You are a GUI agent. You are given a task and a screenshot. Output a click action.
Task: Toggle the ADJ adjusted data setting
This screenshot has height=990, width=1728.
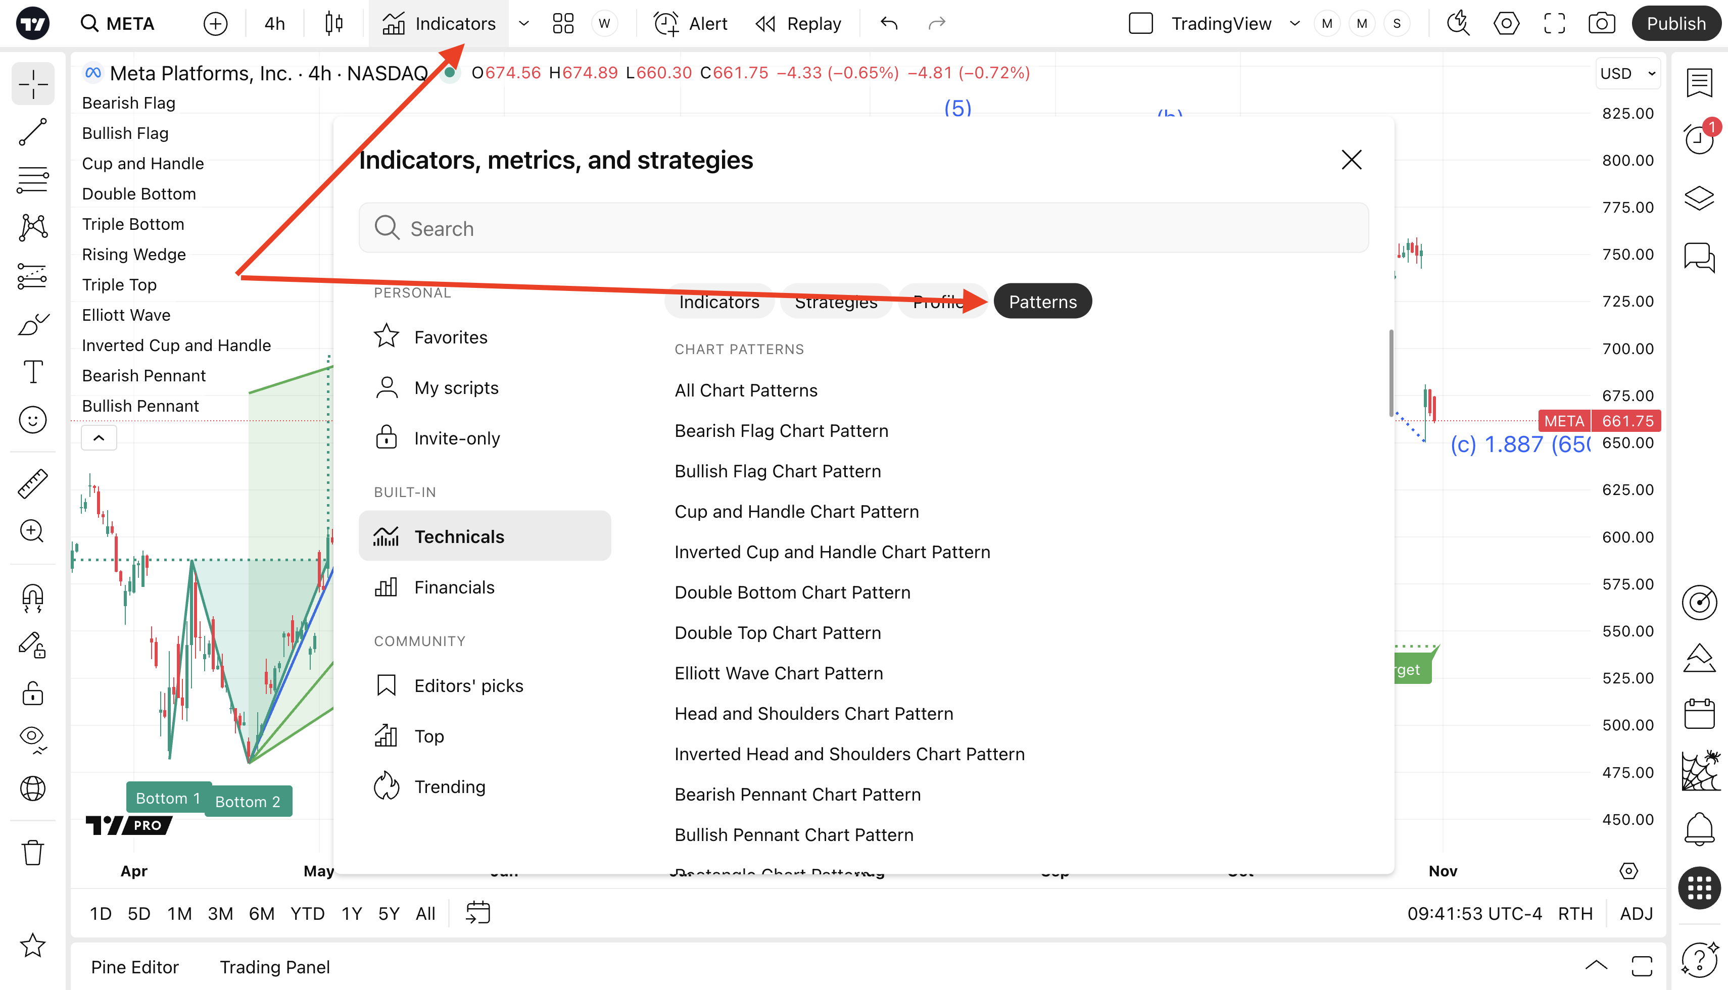point(1636,913)
